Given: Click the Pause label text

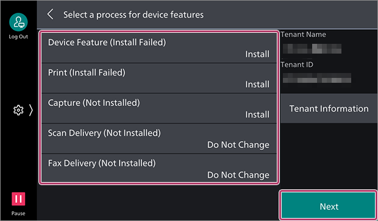Looking at the screenshot, I should [x=18, y=213].
